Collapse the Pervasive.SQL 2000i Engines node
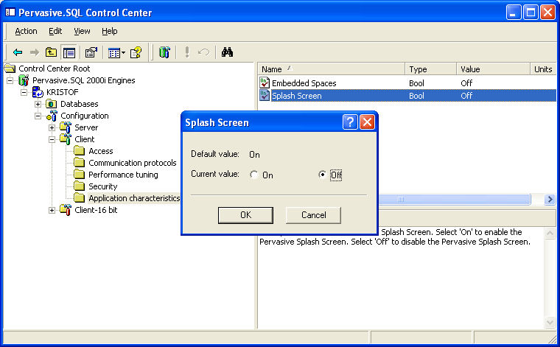 click(10, 81)
